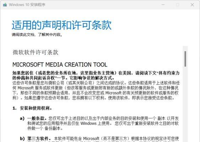Click the bold paragraph starting 如果您居住
Screen dimensions: 200x142
[96, 75]
